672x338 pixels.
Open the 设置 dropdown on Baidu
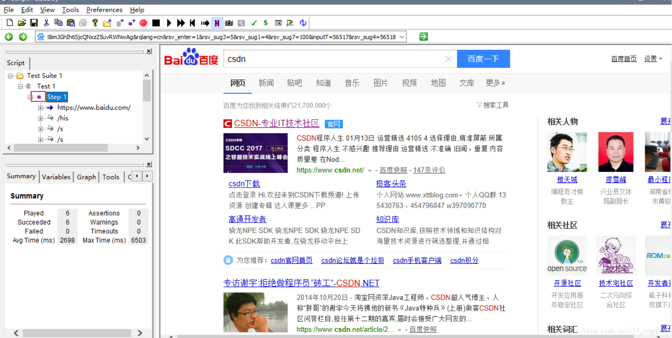pos(653,59)
